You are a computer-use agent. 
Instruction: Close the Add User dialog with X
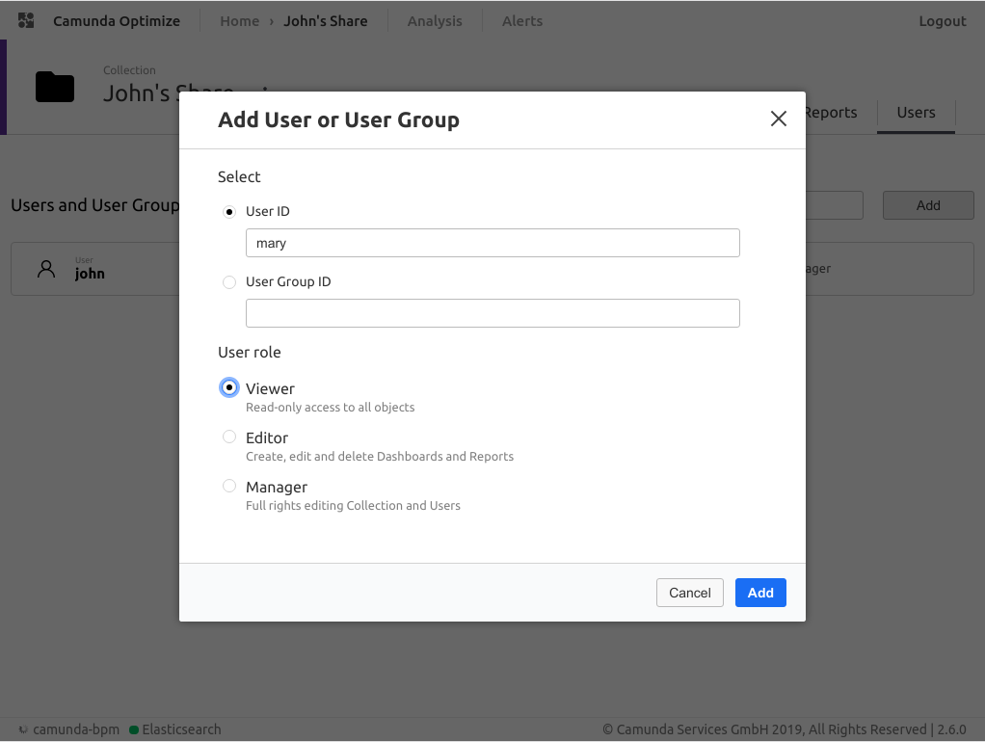point(779,119)
